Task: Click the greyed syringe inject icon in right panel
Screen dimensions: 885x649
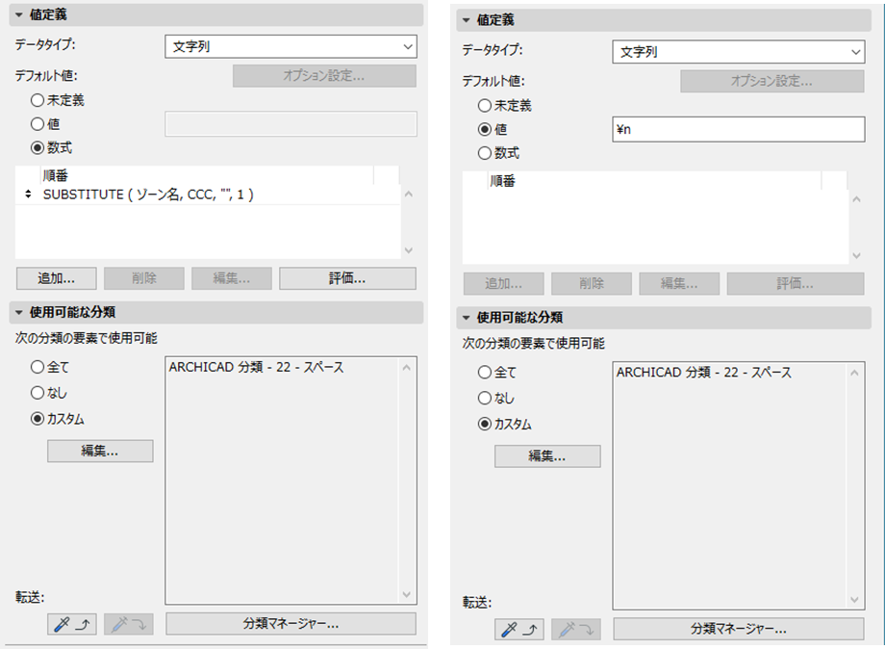Action: pos(575,629)
